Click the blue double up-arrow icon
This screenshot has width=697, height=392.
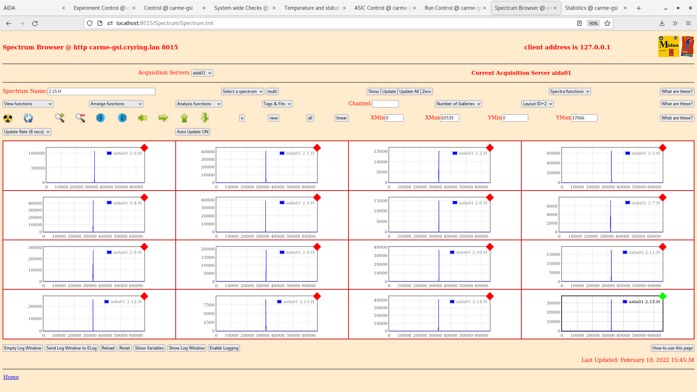coord(122,118)
